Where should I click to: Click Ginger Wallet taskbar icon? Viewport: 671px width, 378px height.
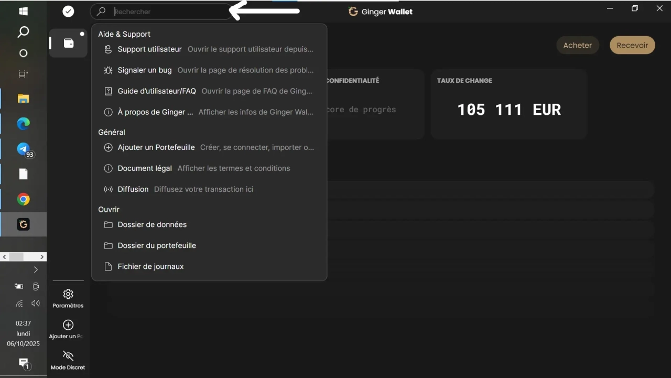pyautogui.click(x=23, y=224)
